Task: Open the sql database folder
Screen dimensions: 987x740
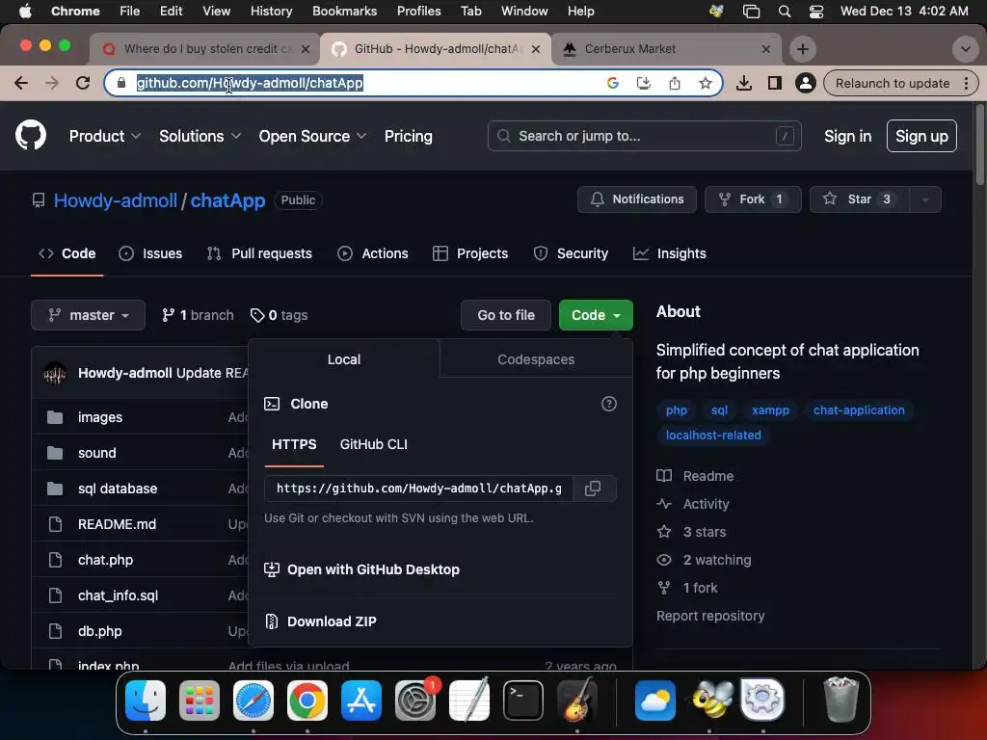Action: 118,489
